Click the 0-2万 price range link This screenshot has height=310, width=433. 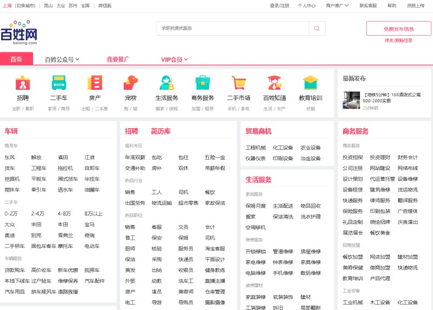coord(11,214)
